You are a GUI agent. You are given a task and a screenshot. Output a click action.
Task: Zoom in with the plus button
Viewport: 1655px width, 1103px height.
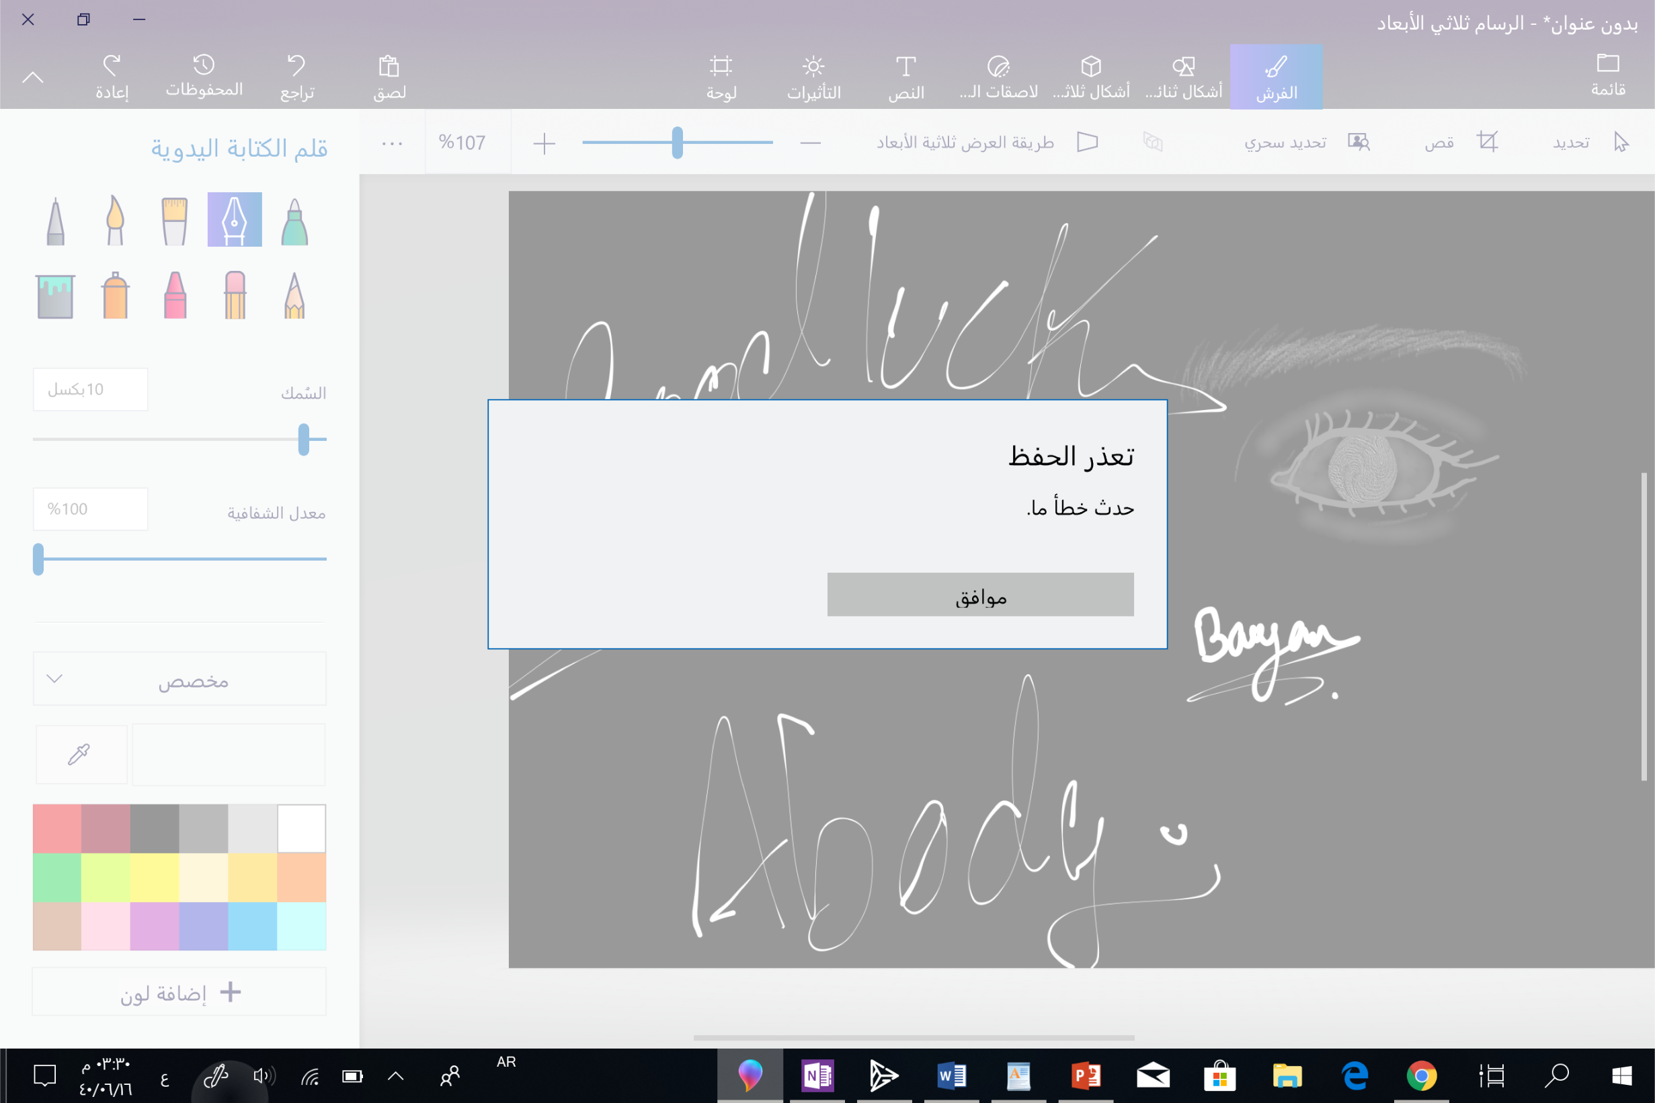click(x=544, y=143)
